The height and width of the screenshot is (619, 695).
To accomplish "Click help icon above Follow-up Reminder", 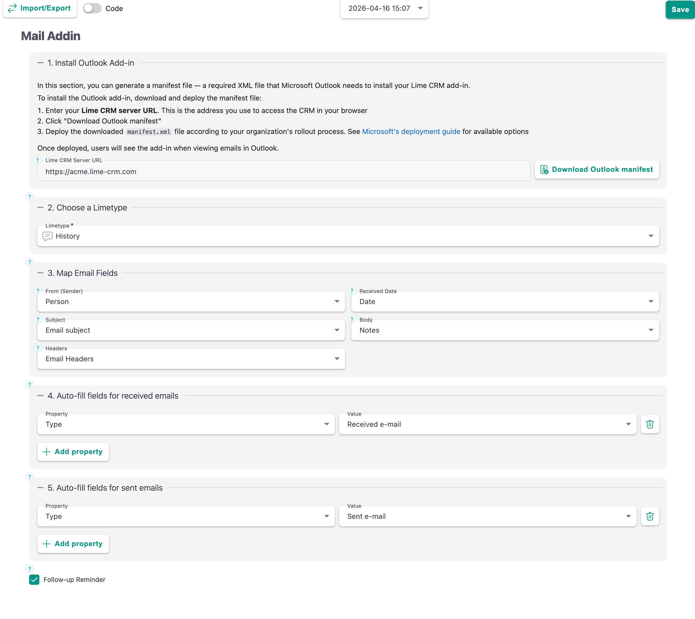I will 30,569.
